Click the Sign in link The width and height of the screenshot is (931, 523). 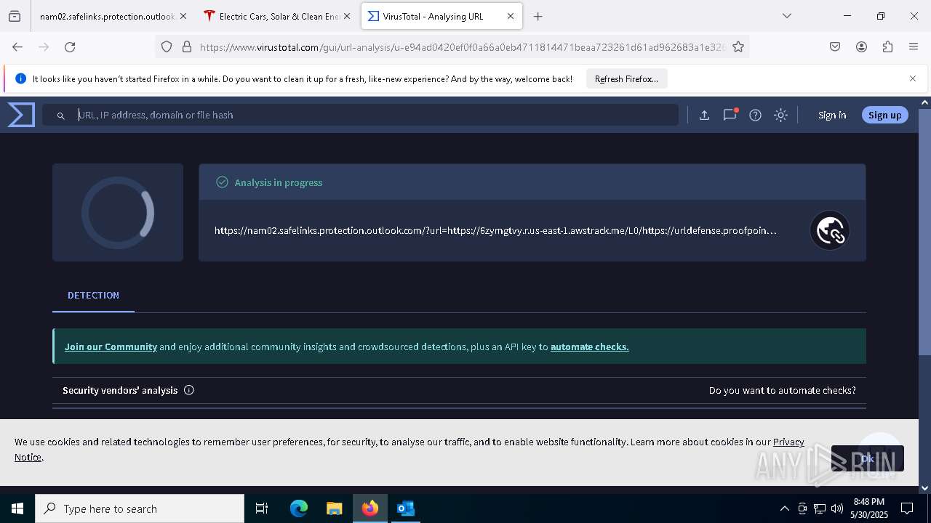pyautogui.click(x=832, y=115)
